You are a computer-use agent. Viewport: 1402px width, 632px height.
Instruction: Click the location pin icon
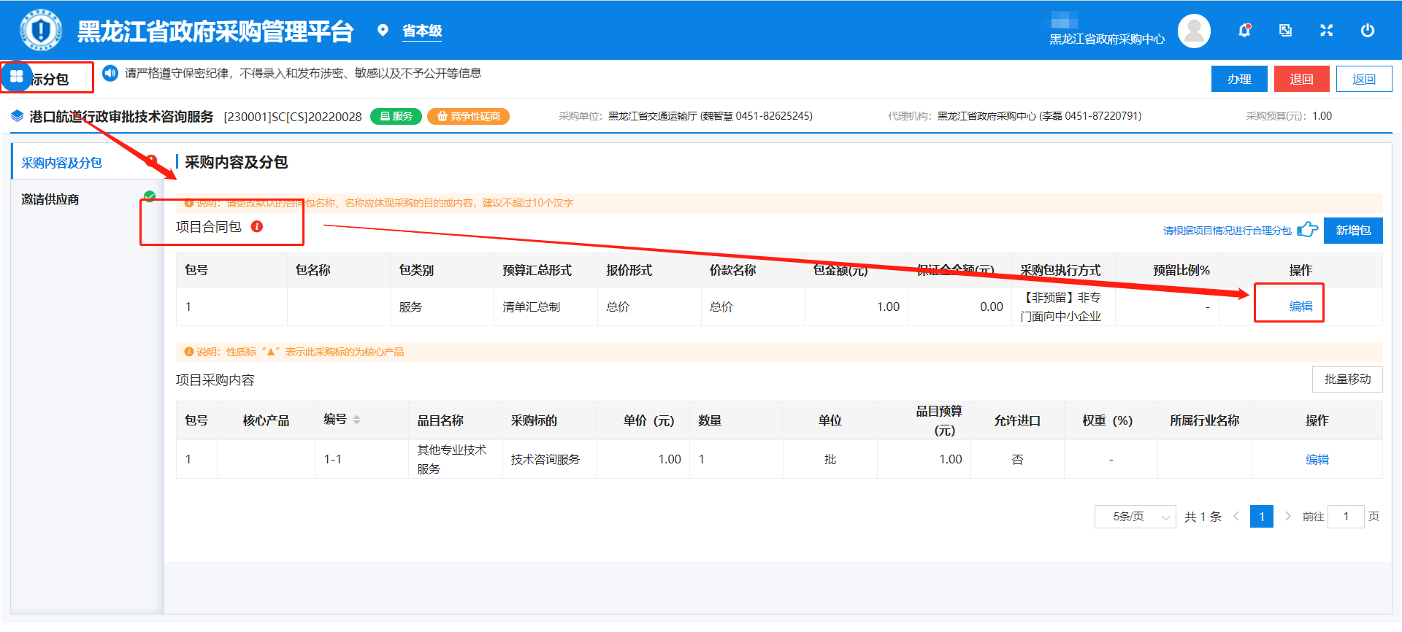click(383, 31)
